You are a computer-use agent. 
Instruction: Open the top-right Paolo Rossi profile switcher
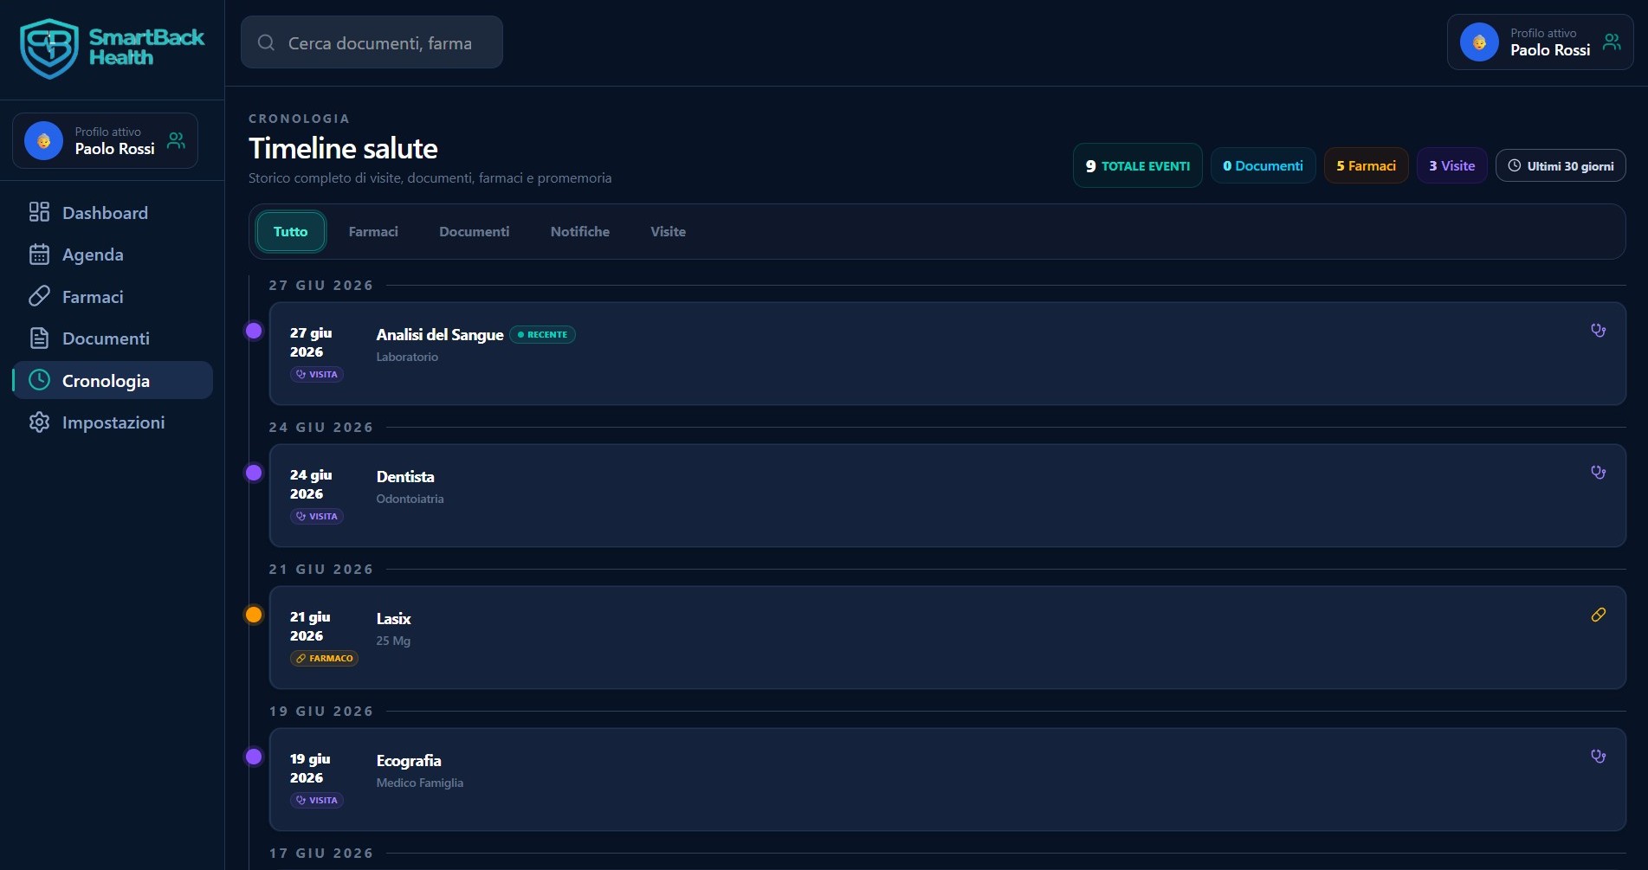(x=1541, y=42)
